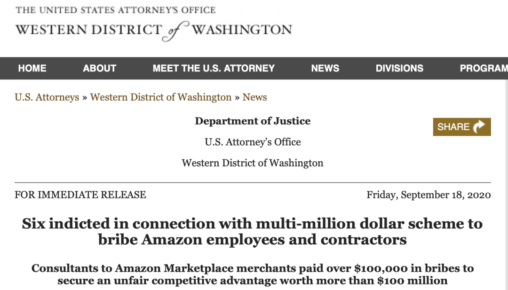508x290 pixels.
Task: Open the DIVISIONS navigation item
Action: click(x=399, y=68)
